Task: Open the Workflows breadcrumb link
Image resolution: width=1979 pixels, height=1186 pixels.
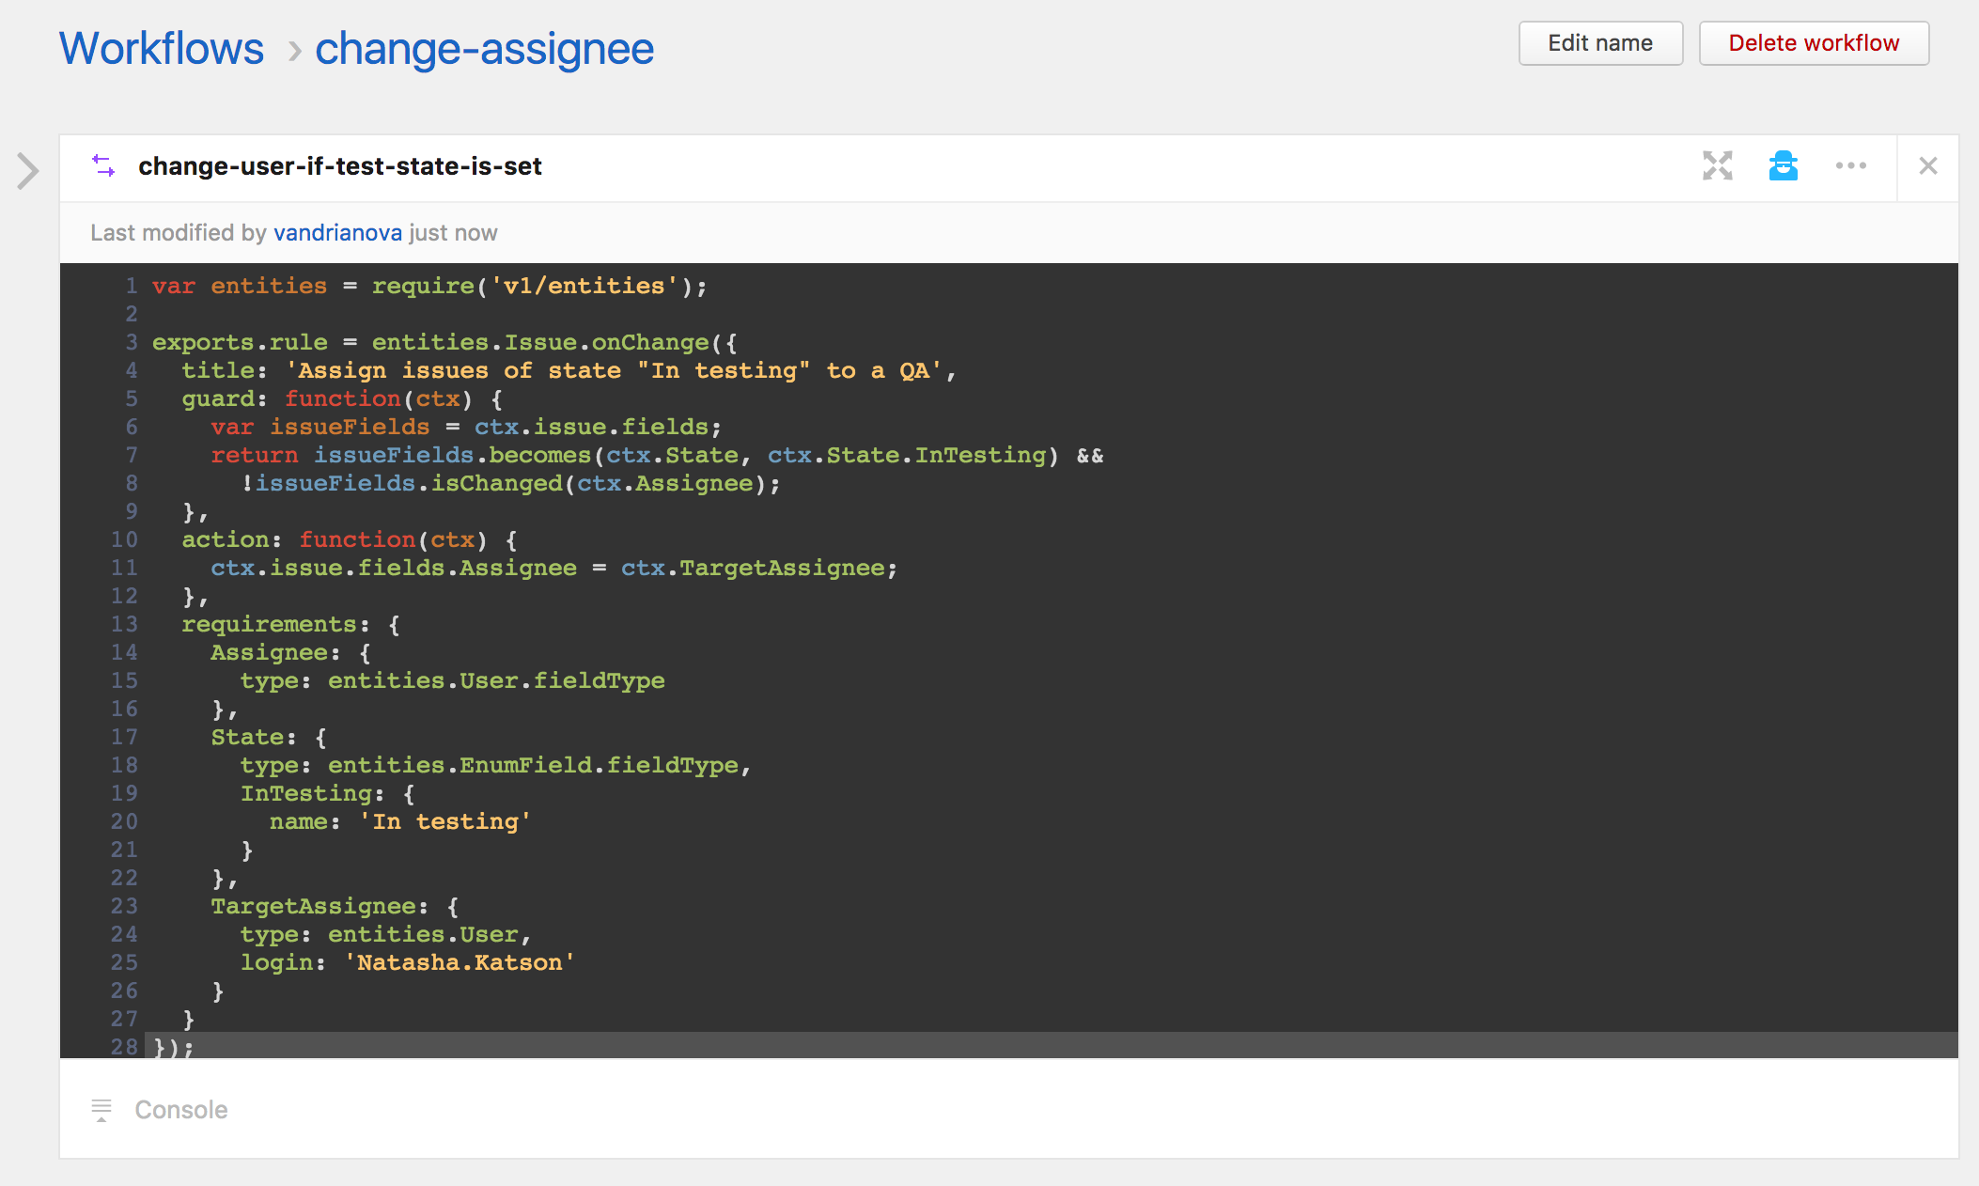Action: [x=162, y=48]
